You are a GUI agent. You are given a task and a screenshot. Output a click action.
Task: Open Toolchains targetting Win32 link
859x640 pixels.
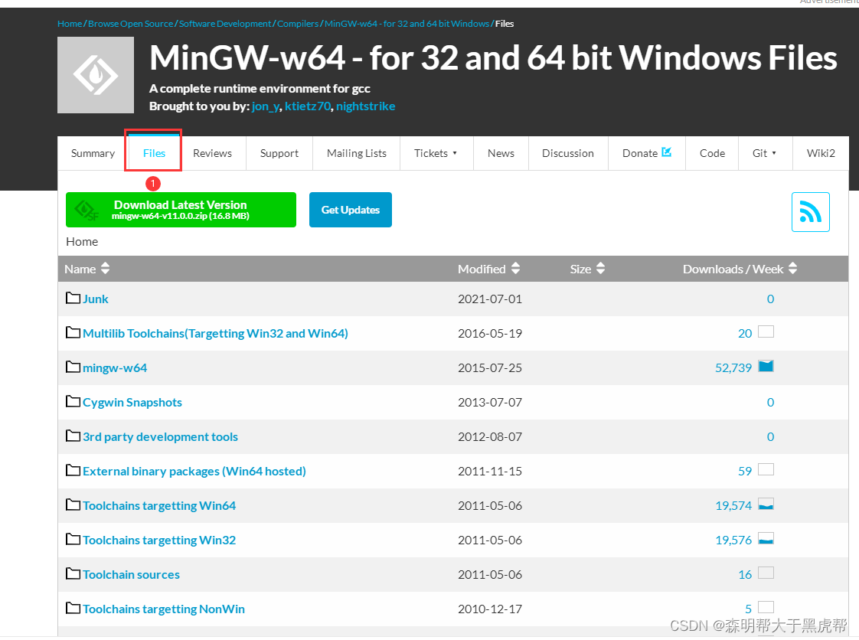159,540
